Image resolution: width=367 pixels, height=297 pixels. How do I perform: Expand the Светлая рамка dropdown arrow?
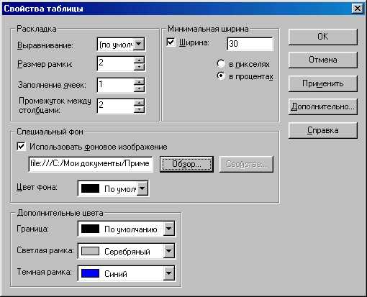(x=169, y=251)
